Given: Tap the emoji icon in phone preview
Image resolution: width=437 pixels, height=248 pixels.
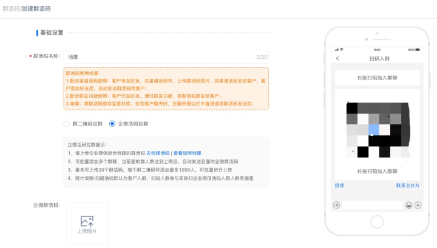Looking at the screenshot, I should pos(409,205).
